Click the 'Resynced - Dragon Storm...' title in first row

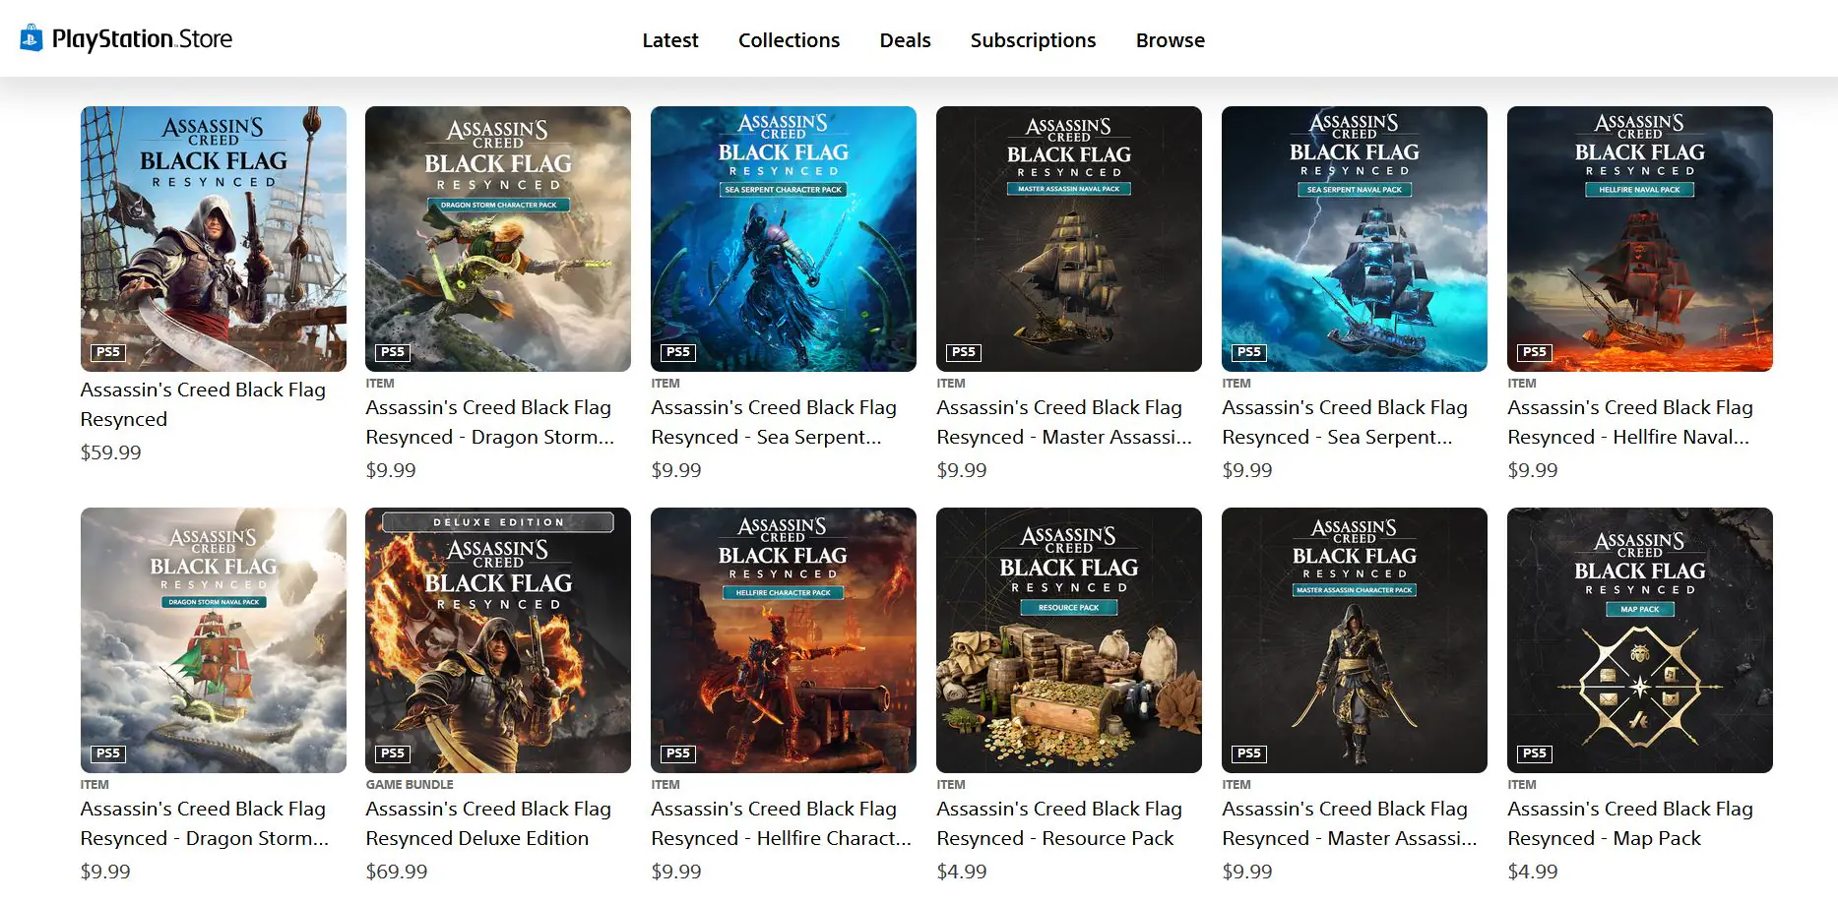click(489, 422)
